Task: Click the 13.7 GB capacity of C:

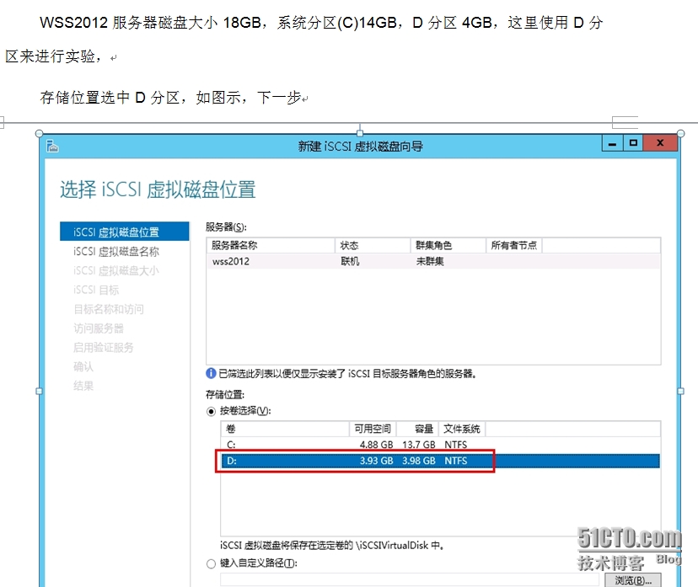Action: [418, 445]
